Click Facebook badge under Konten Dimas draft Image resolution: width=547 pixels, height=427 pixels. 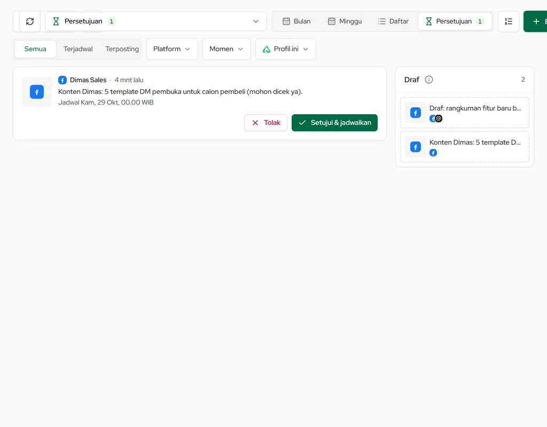click(433, 153)
